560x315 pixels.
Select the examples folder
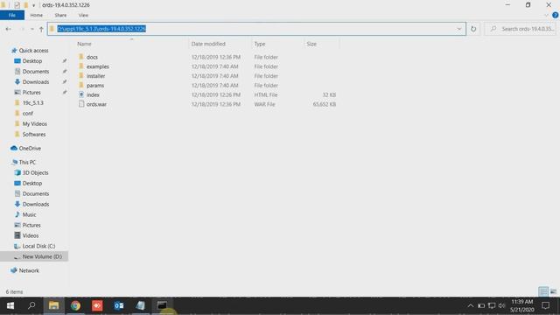tap(97, 66)
